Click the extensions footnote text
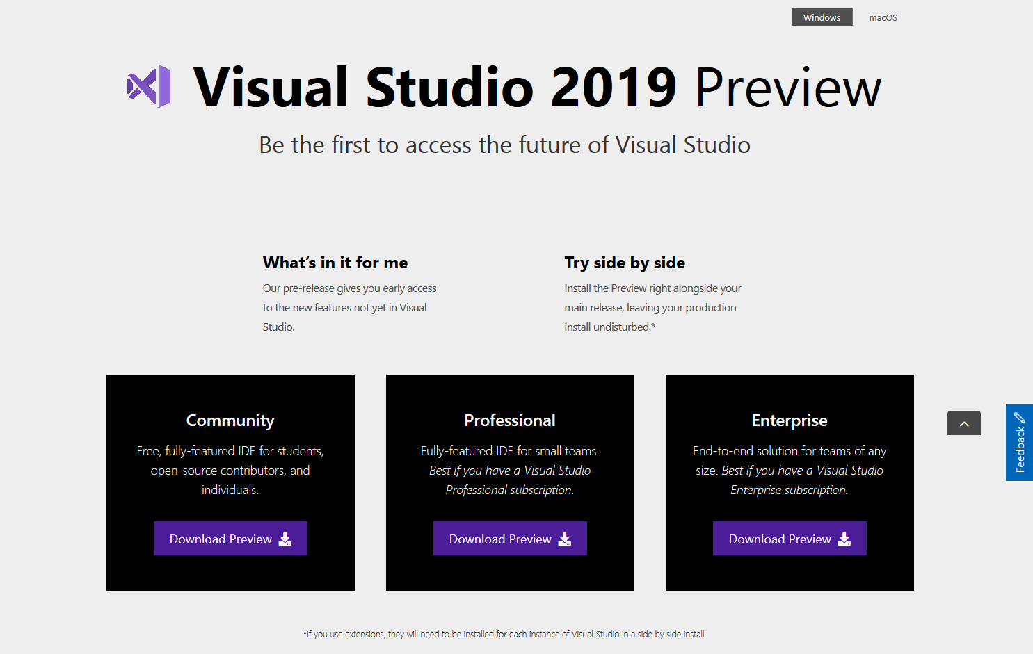This screenshot has width=1033, height=654. (504, 634)
